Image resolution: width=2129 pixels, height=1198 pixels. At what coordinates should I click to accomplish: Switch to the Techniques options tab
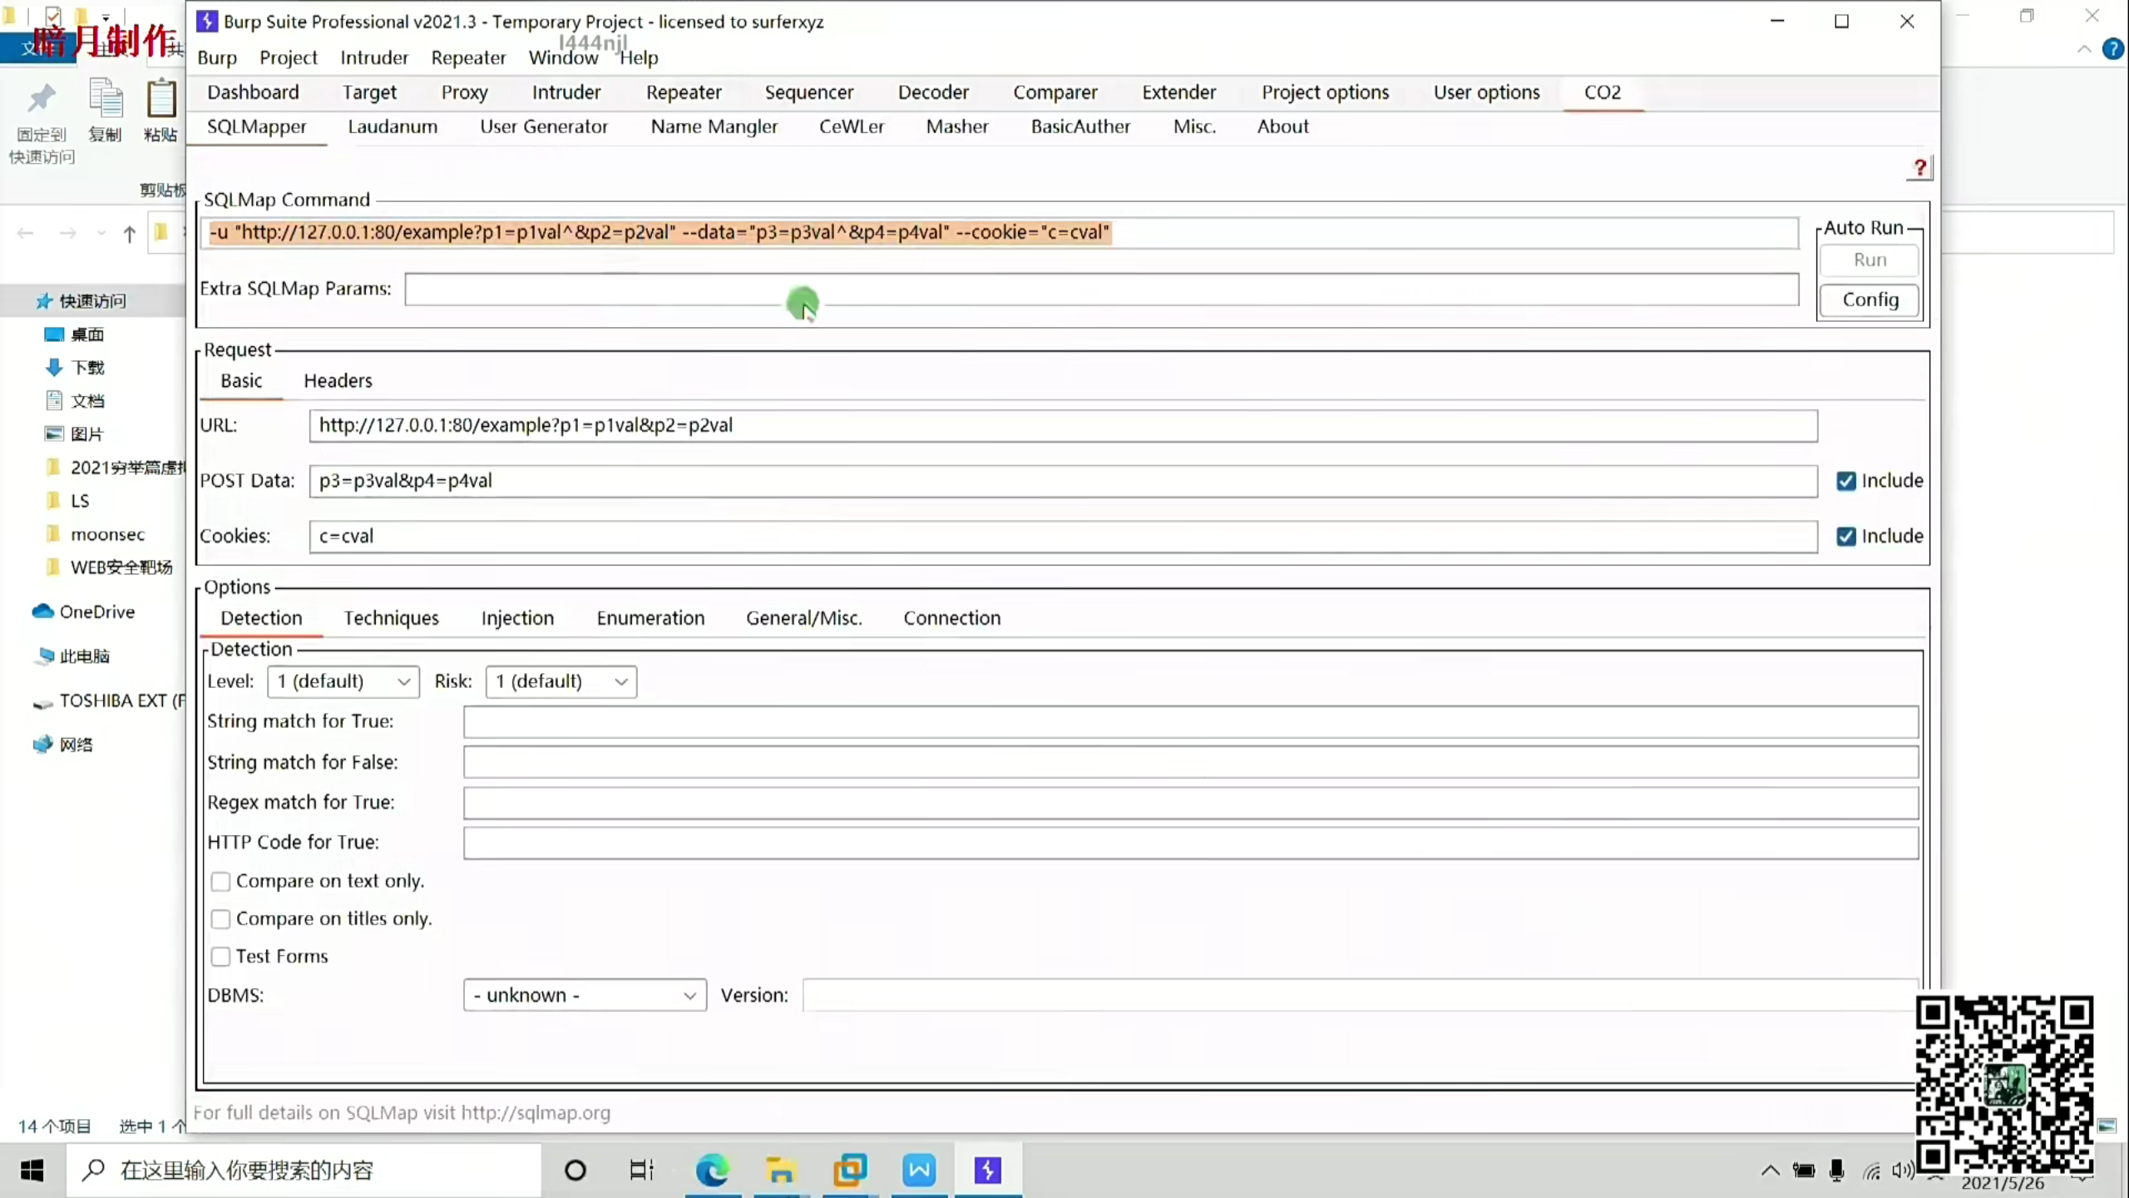coord(391,618)
